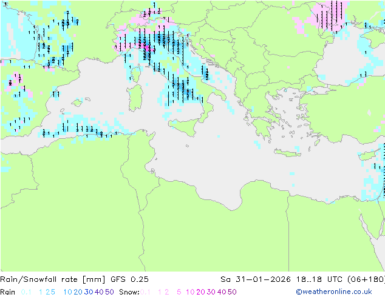Pick the Rain 30 legend color value
Screen dimensions: 385x297
(89, 292)
